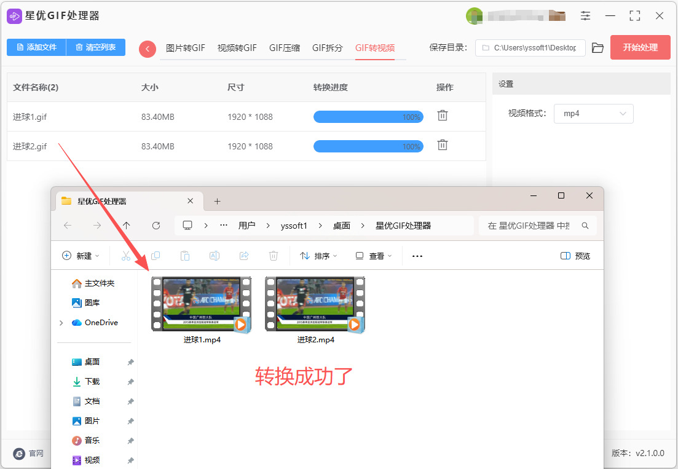
Task: Switch to the GIF压缩 tab
Action: pyautogui.click(x=285, y=48)
